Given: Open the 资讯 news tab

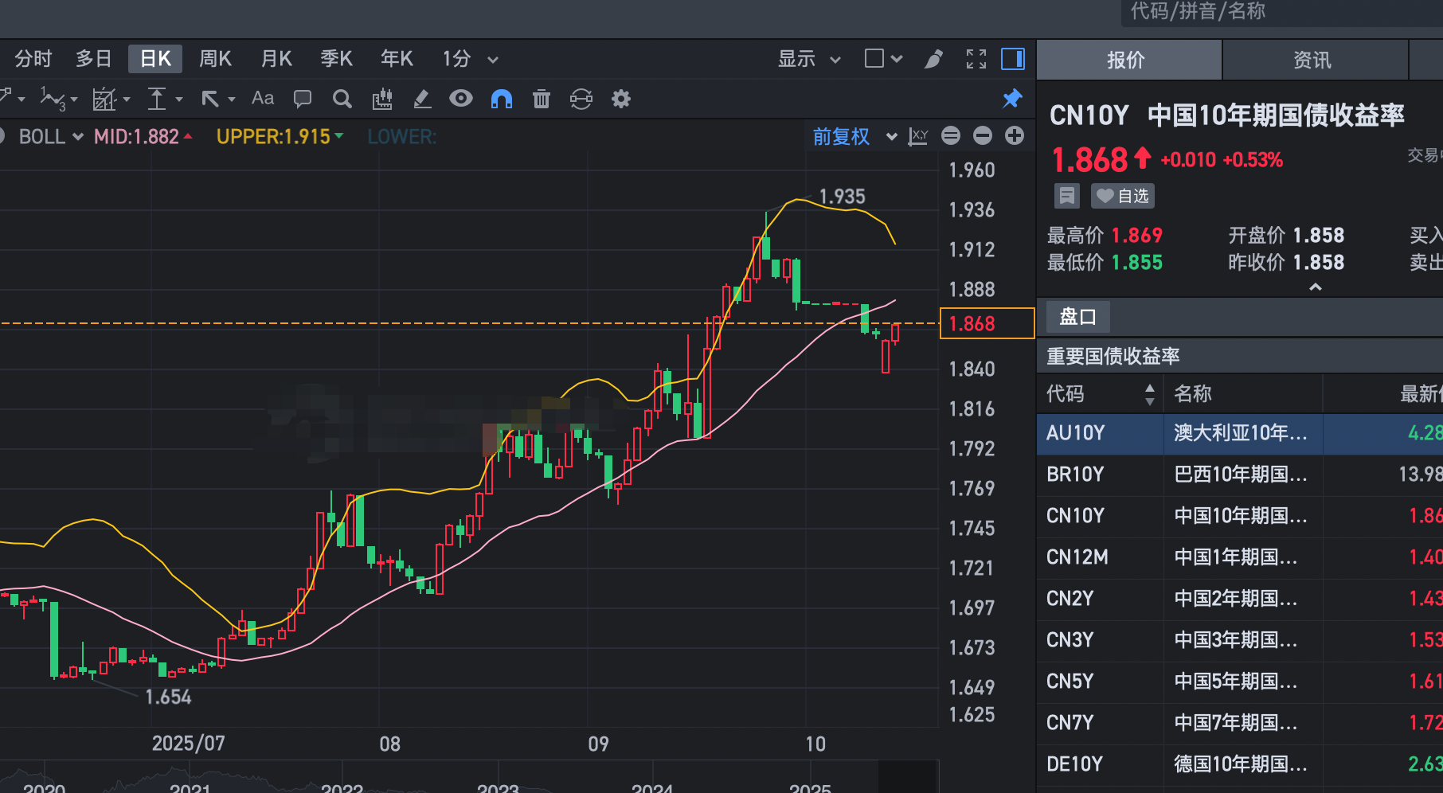Looking at the screenshot, I should click(1312, 60).
